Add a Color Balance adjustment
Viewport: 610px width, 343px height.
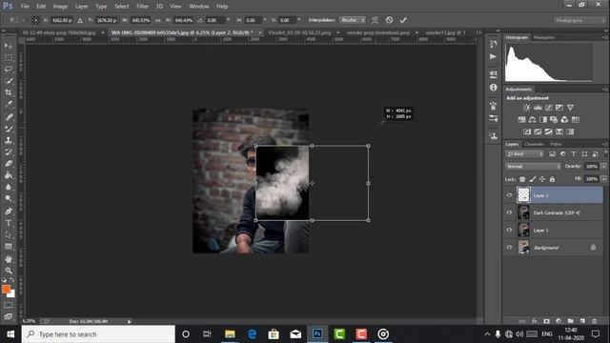[x=532, y=119]
